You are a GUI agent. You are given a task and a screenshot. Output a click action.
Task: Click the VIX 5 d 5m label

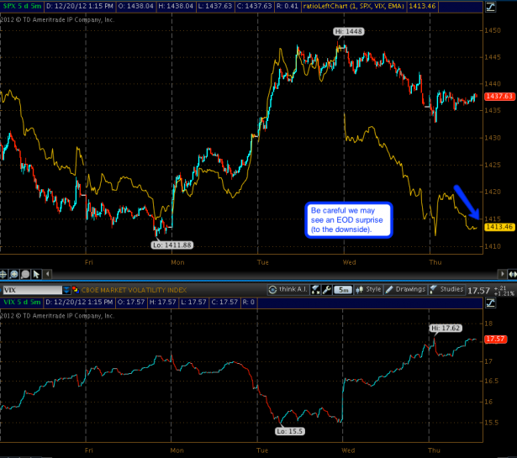pos(22,303)
